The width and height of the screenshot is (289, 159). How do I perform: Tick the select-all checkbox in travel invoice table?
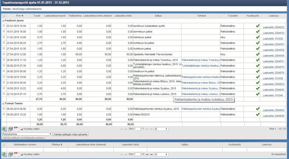tap(4, 145)
